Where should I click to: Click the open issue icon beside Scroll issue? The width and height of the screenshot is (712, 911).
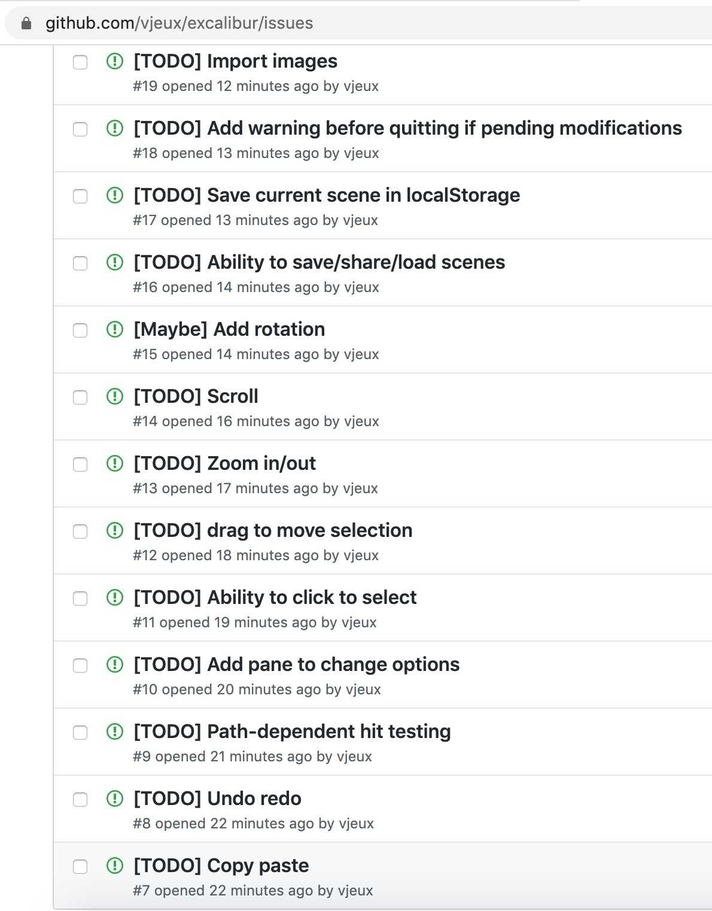tap(114, 396)
